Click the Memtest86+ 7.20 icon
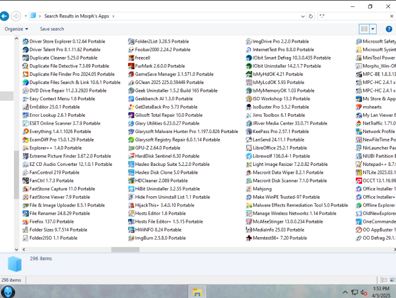This screenshot has height=298, width=396. pos(249,238)
